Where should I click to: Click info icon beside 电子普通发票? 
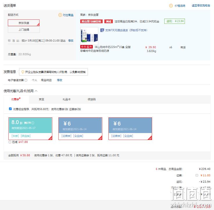point(26,80)
